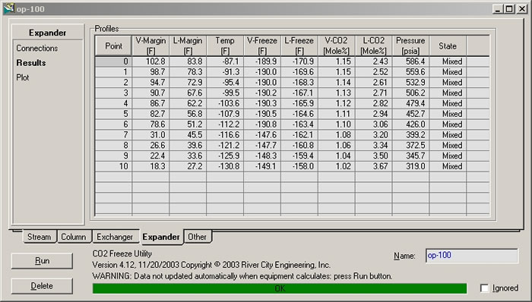
Task: Switch to the Stream tab
Action: pyautogui.click(x=40, y=237)
